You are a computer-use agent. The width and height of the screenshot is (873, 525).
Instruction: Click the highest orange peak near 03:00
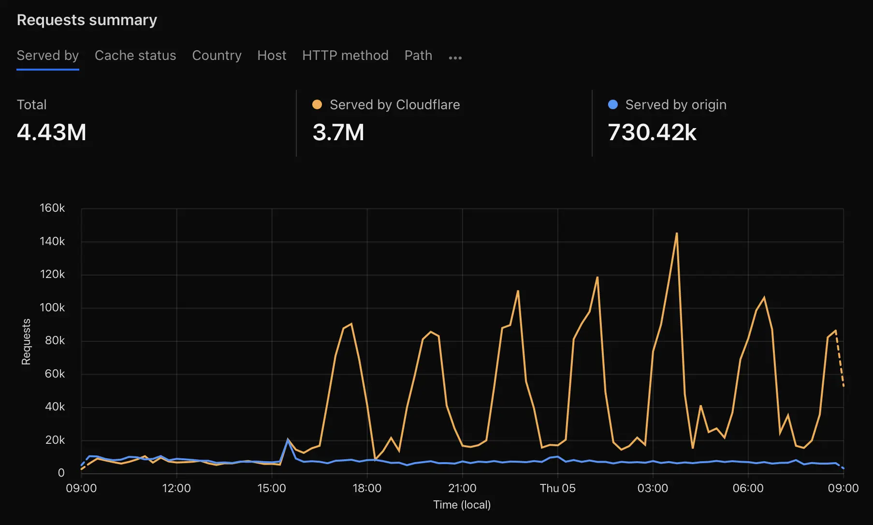pyautogui.click(x=676, y=233)
